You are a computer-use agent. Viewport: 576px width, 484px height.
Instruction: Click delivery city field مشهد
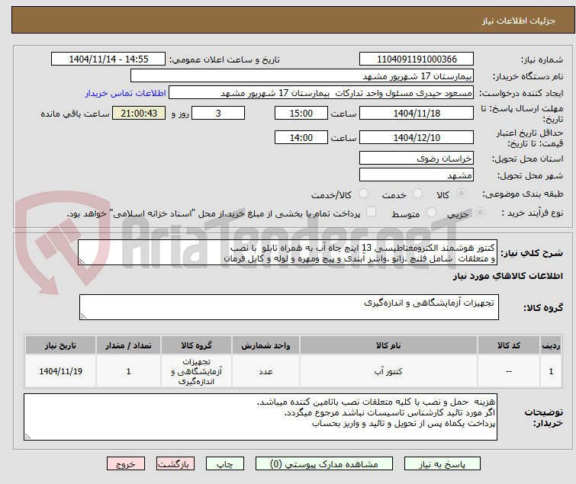pos(417,175)
